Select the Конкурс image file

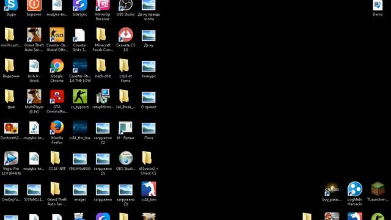pos(148,67)
